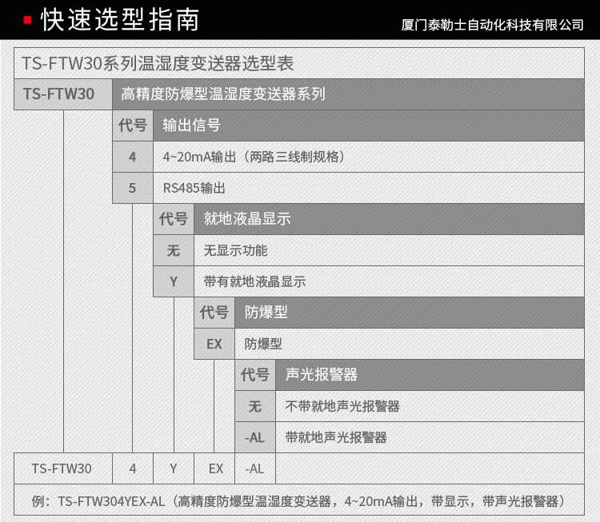This screenshot has width=600, height=522.
Task: Click Y in the example model row
Action: coord(174,469)
